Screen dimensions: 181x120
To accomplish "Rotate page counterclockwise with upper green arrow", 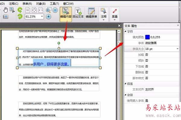I will 20,10.
